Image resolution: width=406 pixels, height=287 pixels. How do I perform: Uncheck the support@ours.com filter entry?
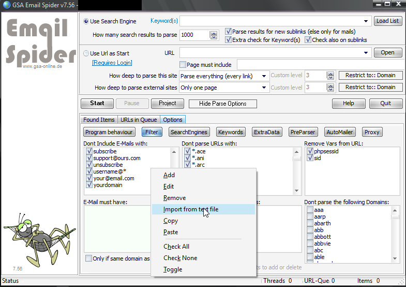tap(89, 158)
